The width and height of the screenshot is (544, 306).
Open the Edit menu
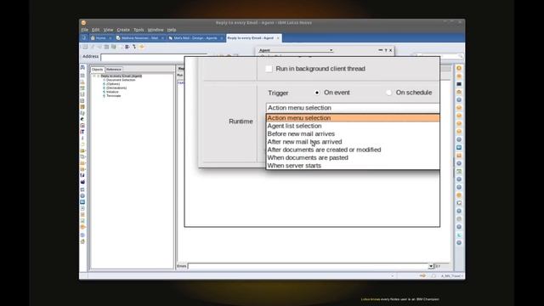coord(96,30)
